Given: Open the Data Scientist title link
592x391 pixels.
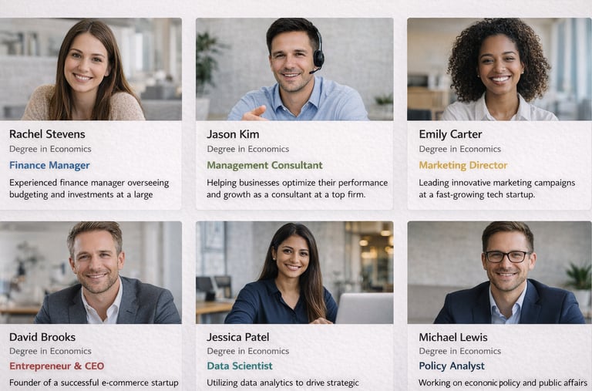Looking at the screenshot, I should [x=239, y=366].
